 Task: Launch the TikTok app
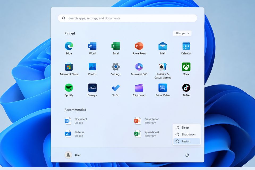[186, 88]
